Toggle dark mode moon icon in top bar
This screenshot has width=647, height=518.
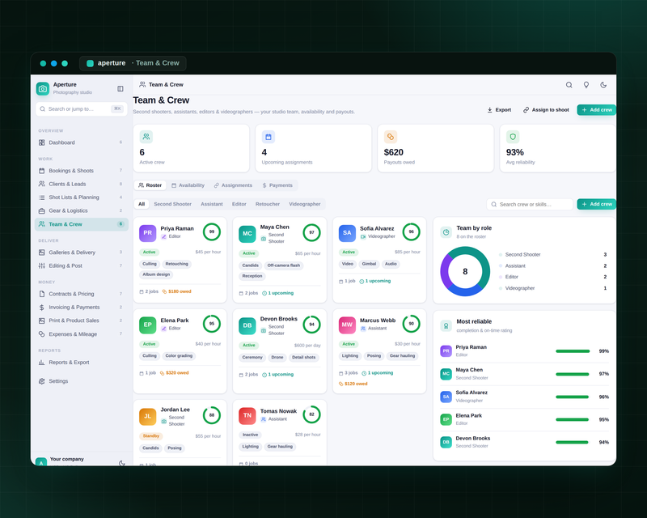[x=603, y=85]
